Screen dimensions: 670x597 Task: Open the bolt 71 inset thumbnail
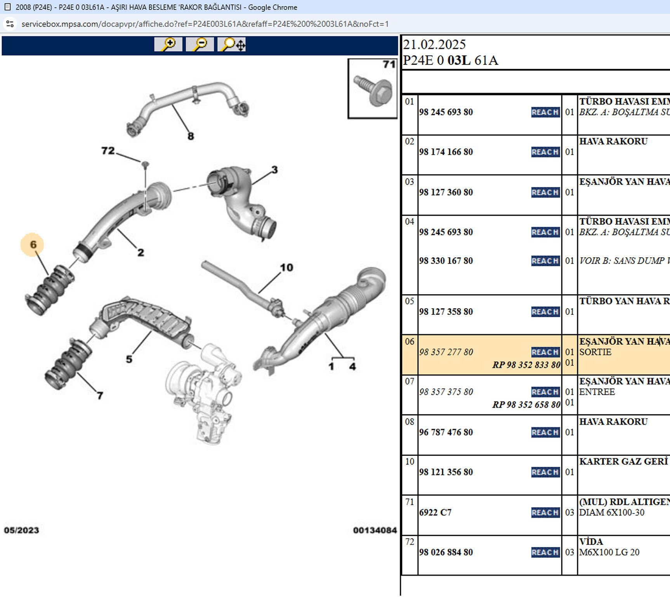(x=372, y=89)
